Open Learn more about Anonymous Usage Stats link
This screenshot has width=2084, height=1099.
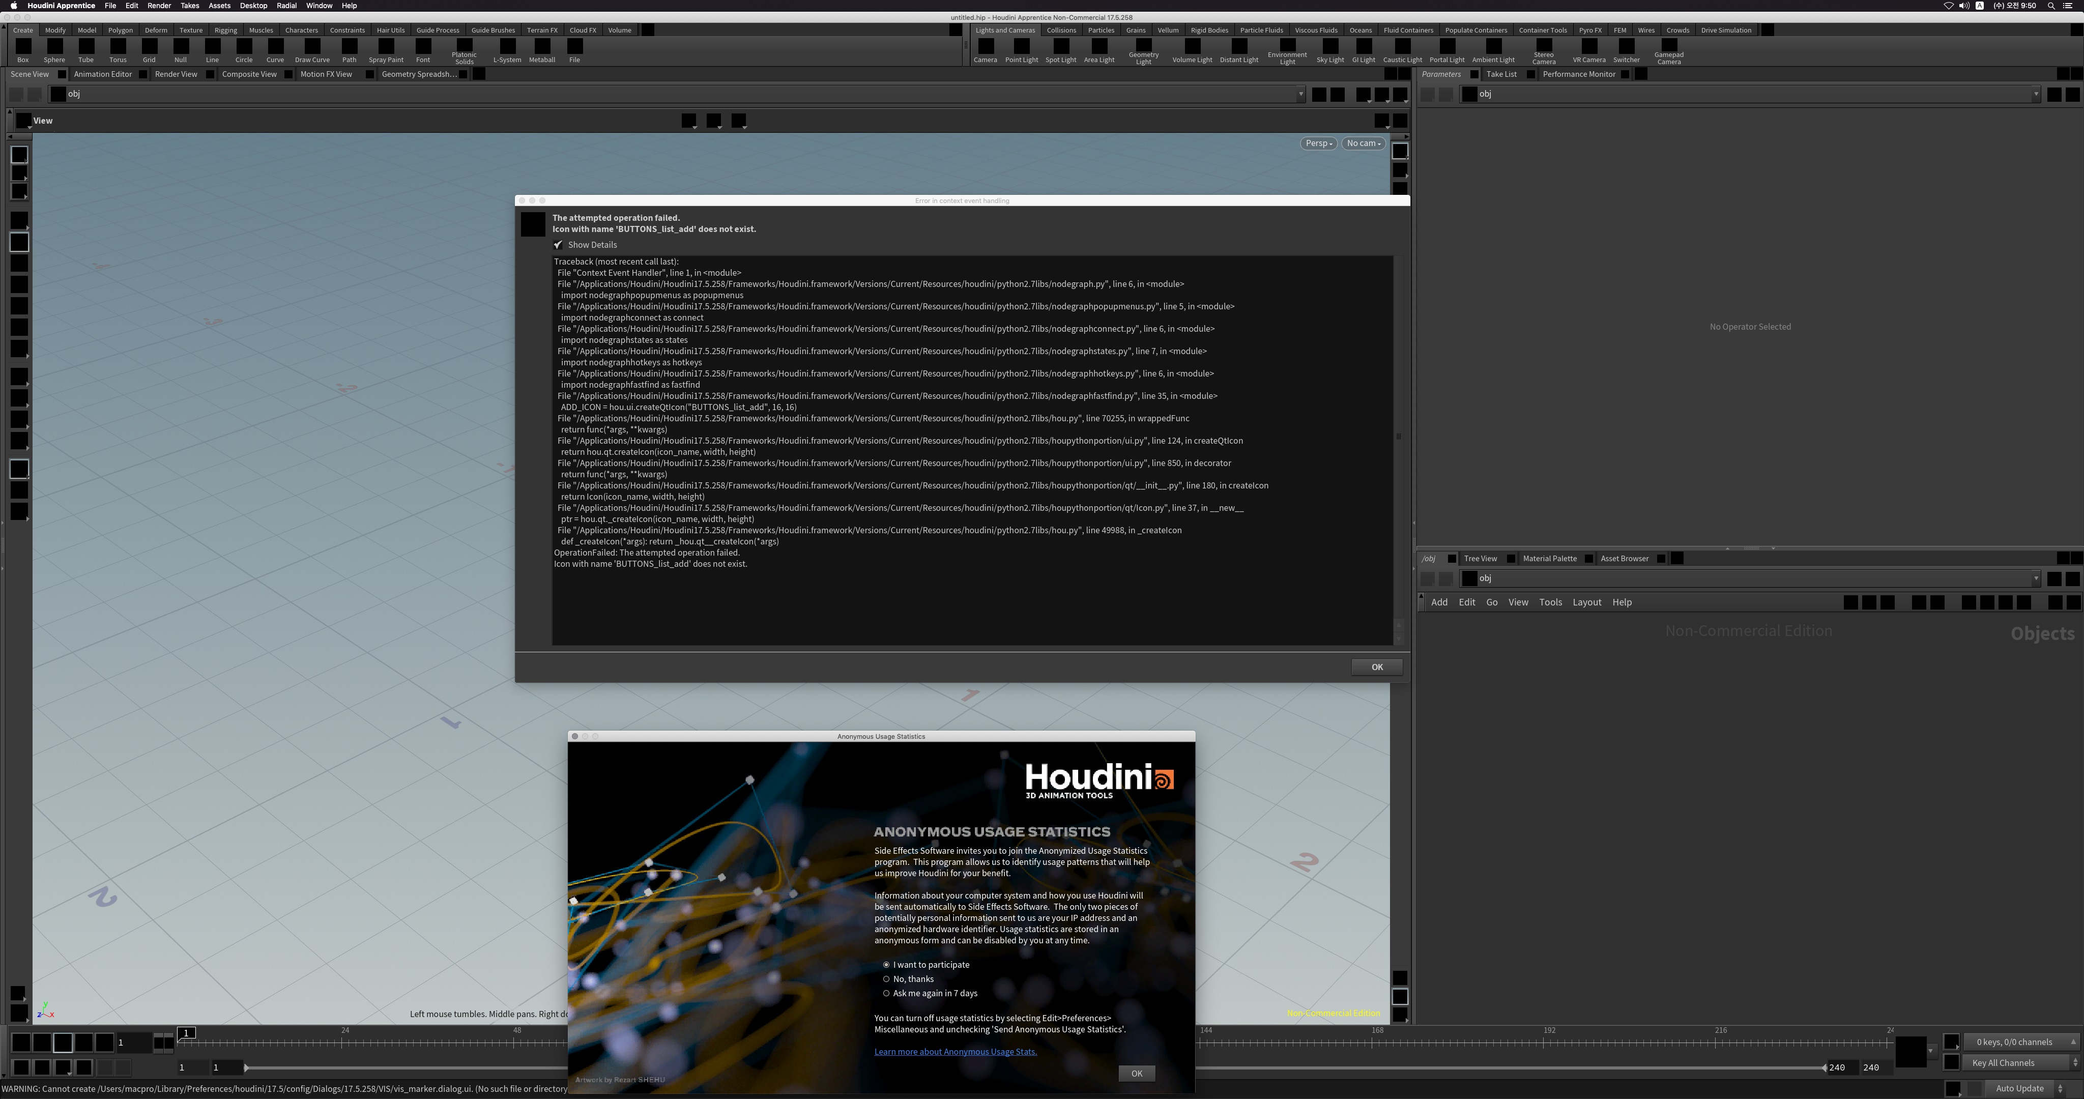tap(954, 1052)
